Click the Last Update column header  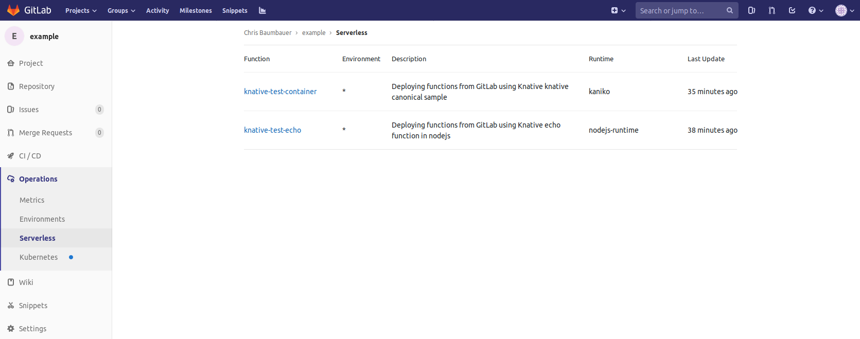pos(706,59)
